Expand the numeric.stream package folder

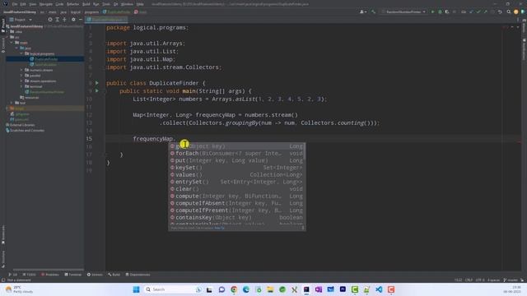click(x=21, y=70)
